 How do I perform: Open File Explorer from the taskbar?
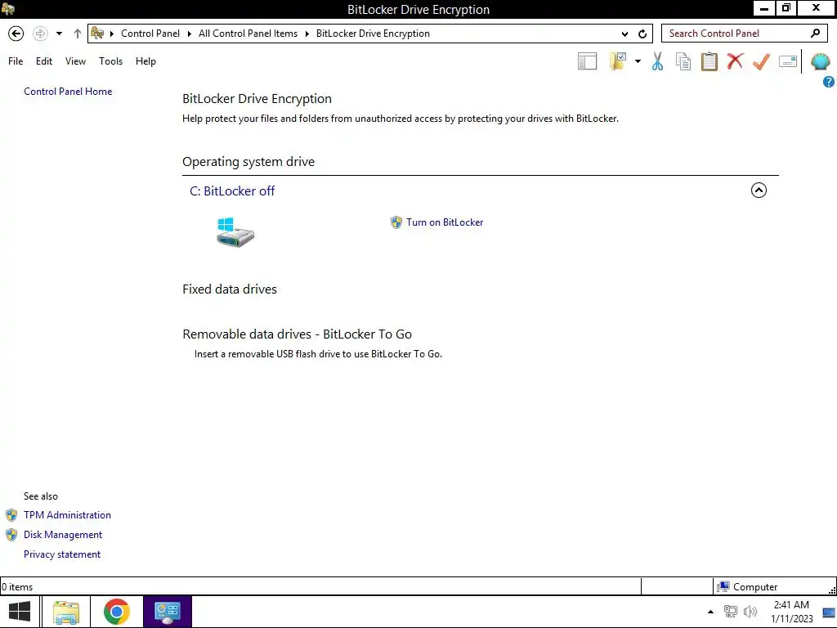[x=66, y=612]
